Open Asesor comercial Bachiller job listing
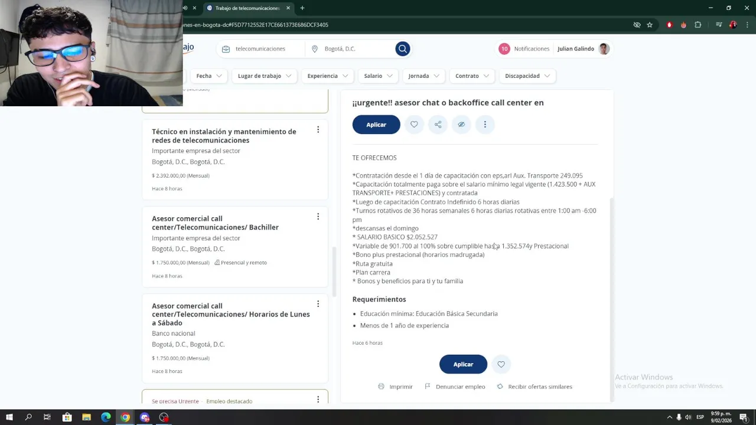 [x=215, y=223]
